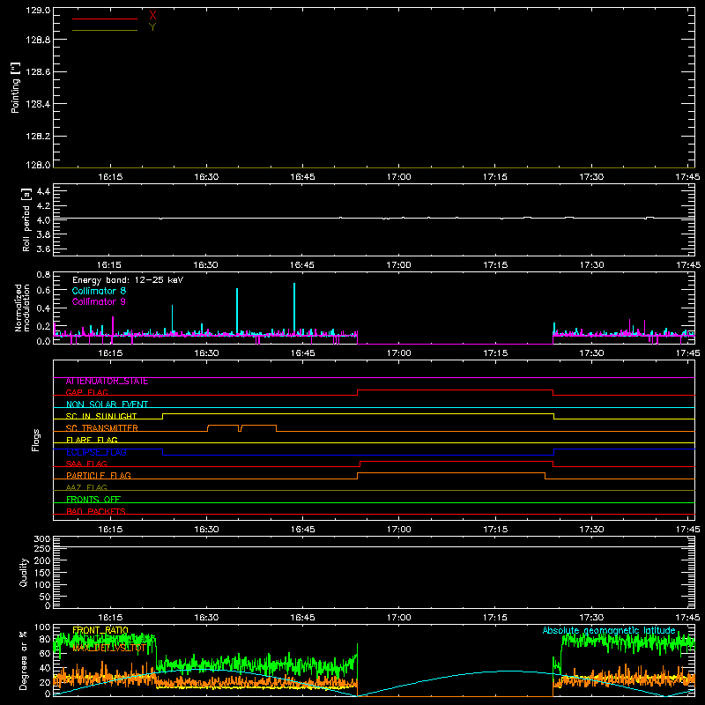Click the Degrees or % axis title
Screen dimensions: 705x705
coord(23,660)
